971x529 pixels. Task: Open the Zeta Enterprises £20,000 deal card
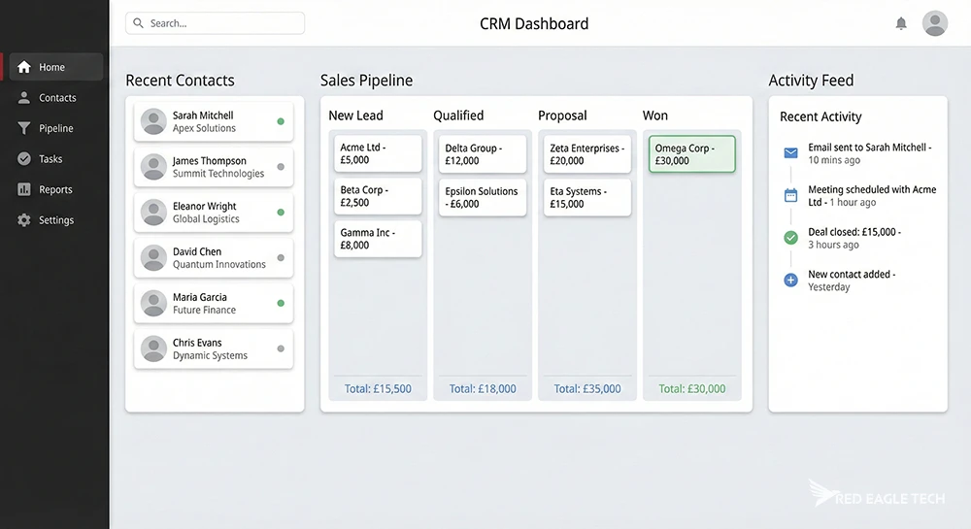pyautogui.click(x=587, y=154)
